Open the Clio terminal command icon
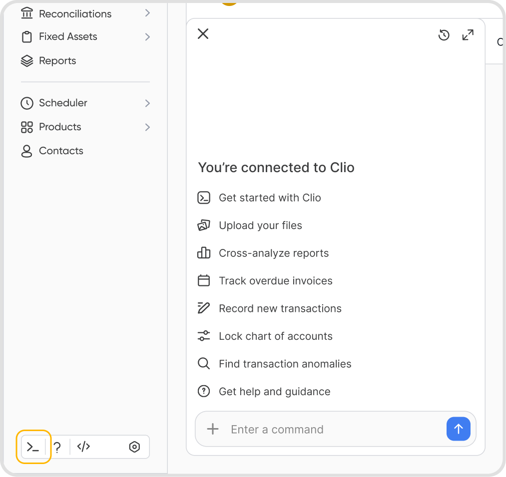Viewport: 506px width, 477px height. coord(33,447)
